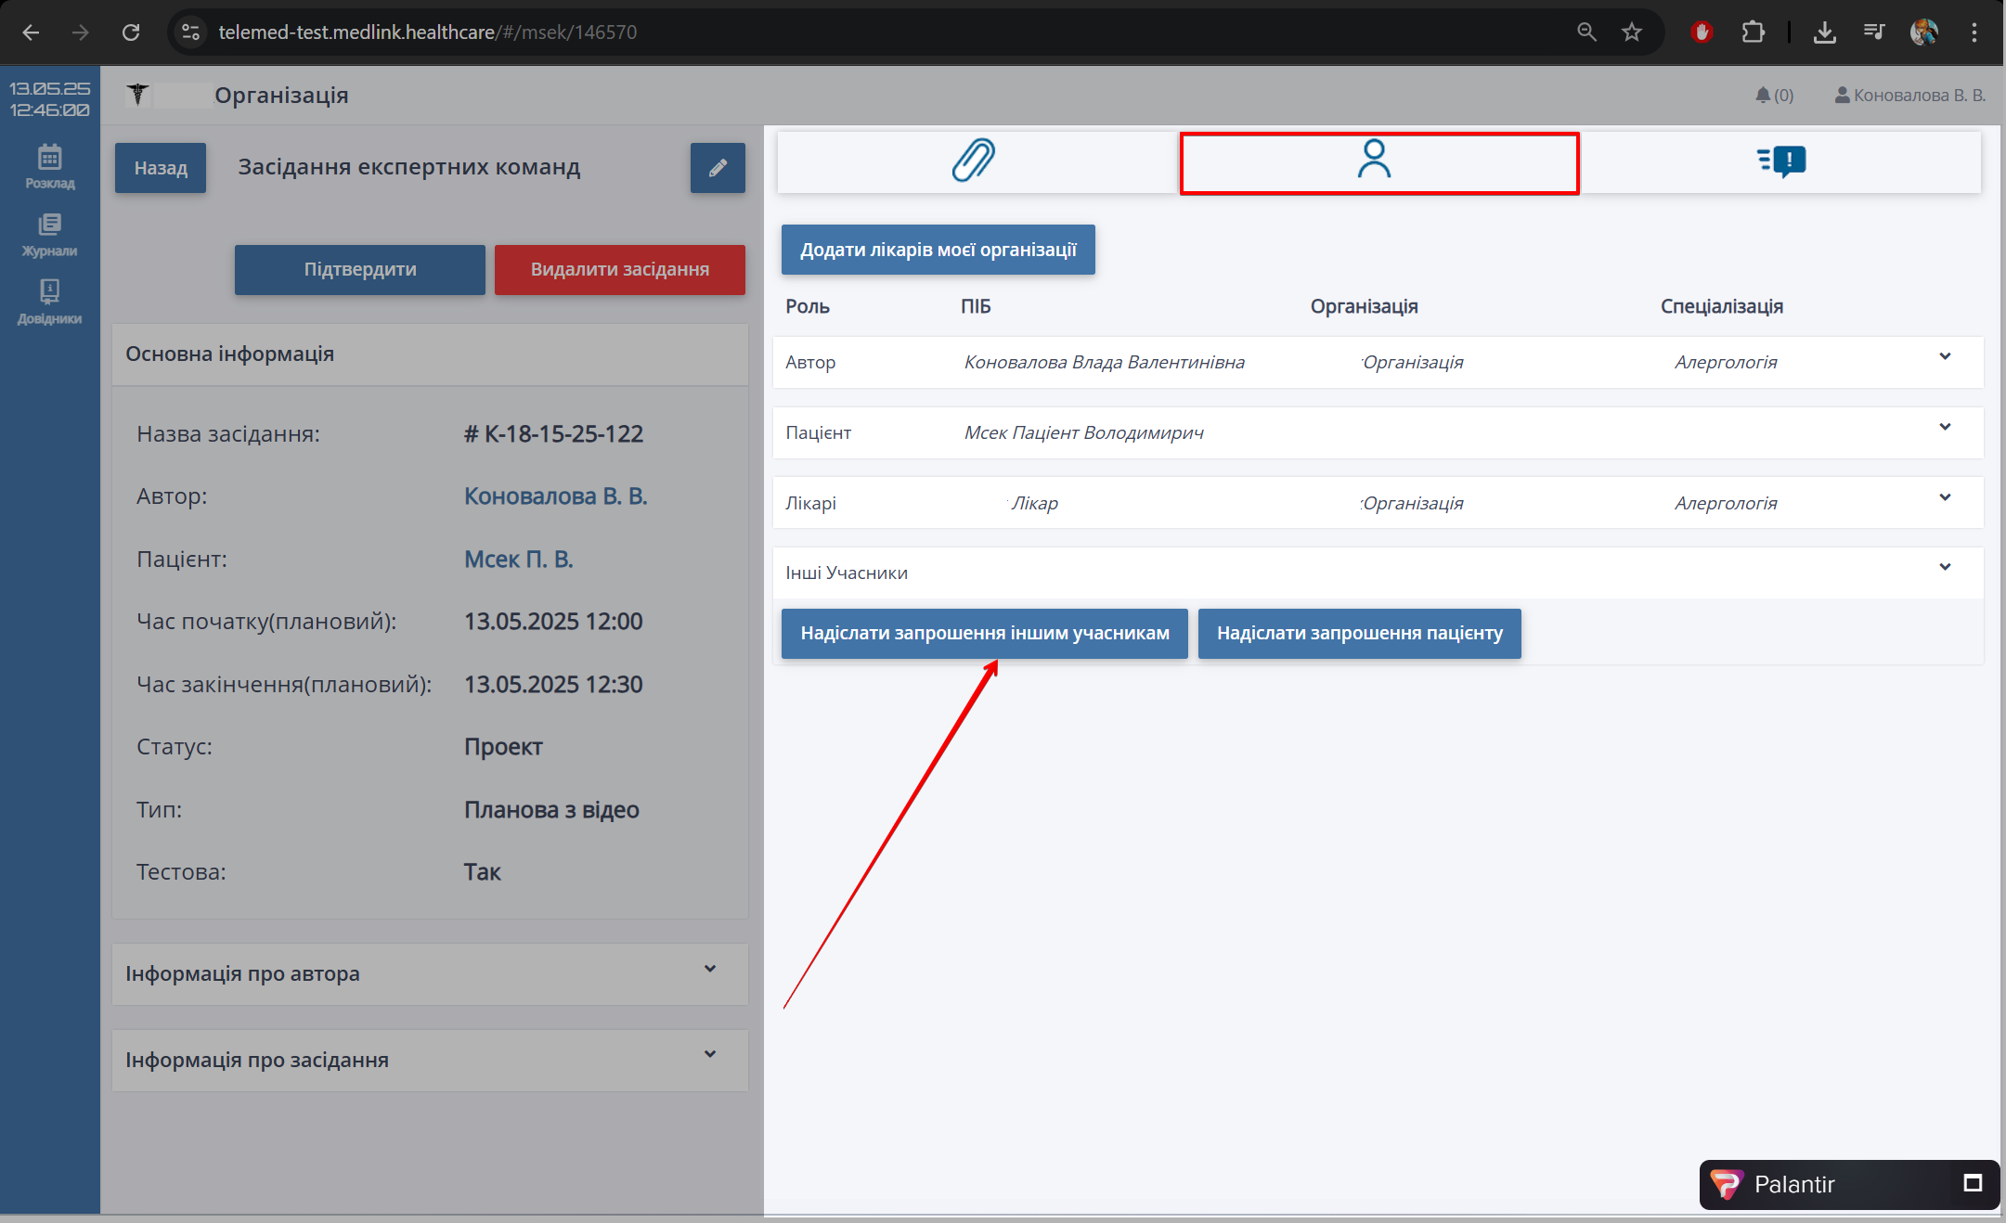Expand the Автор participant row

[1945, 357]
